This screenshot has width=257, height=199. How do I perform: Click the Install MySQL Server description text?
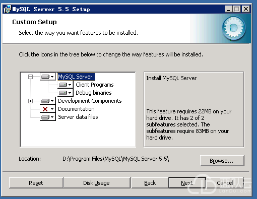(x=171, y=78)
